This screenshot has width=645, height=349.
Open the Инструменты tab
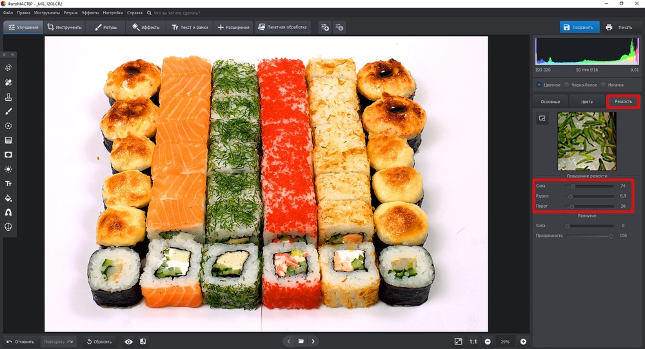coord(64,27)
